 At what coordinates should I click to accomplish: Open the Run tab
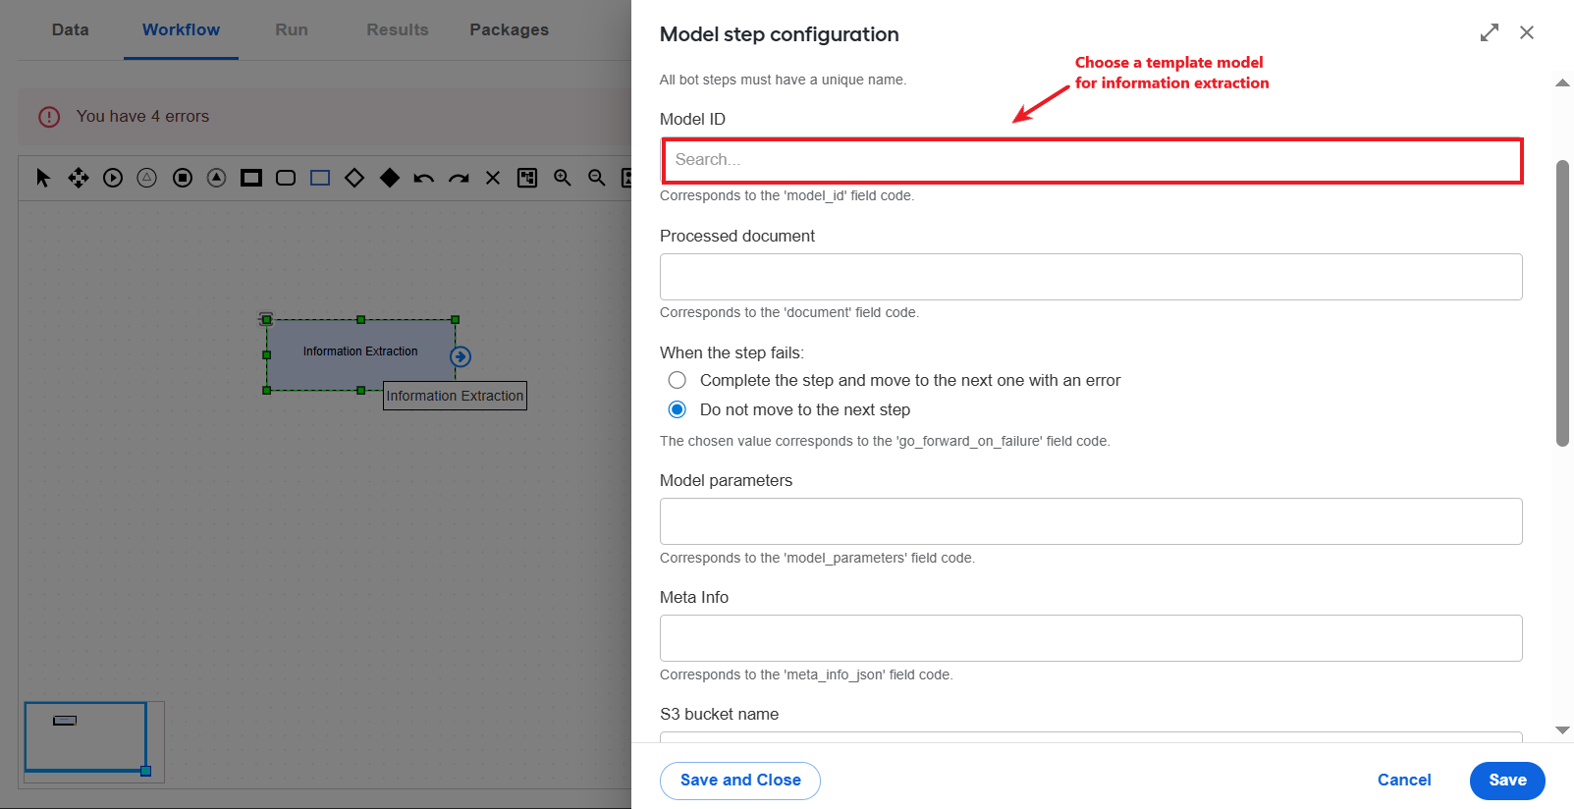292,29
